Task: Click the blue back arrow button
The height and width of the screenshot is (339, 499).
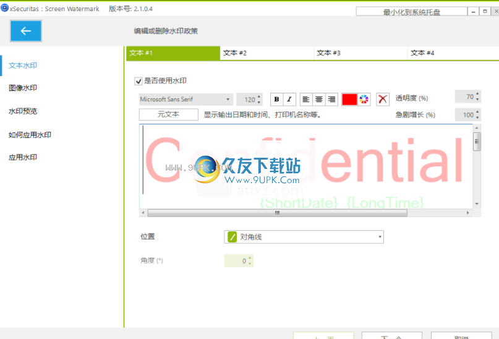Action: pos(26,31)
